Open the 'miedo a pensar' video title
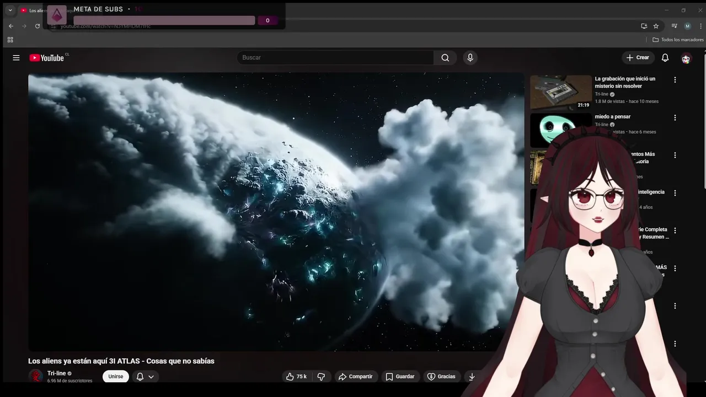This screenshot has width=706, height=397. tap(612, 117)
